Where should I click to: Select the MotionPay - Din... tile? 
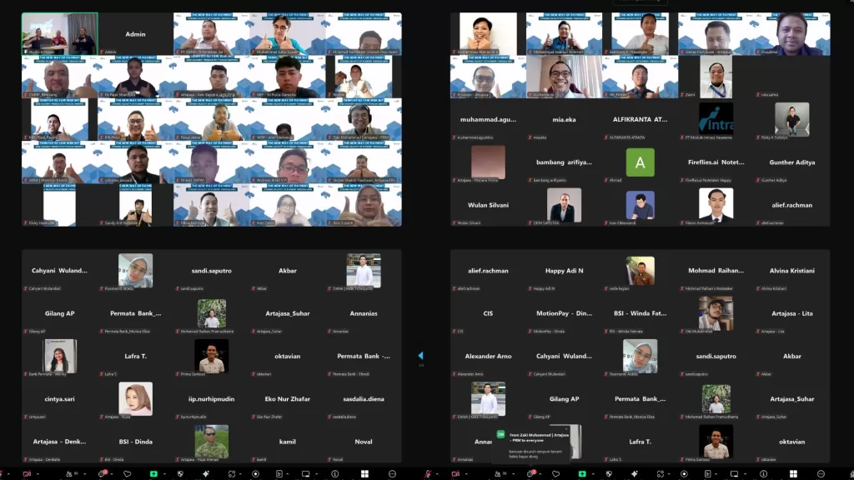564,313
